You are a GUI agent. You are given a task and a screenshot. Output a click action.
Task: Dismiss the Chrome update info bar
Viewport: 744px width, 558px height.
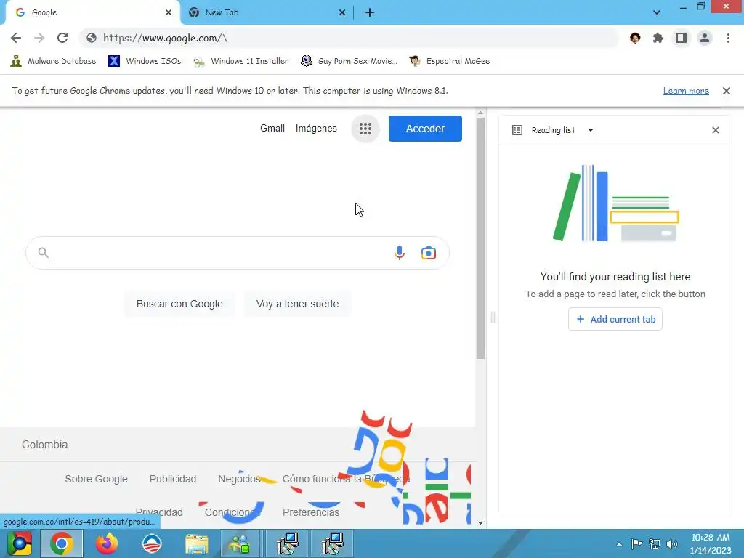[x=727, y=91]
